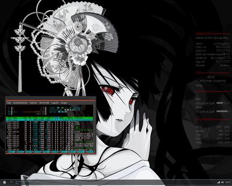Select the htop process row
Viewport: 232px width, 186px height.
[x=49, y=122]
